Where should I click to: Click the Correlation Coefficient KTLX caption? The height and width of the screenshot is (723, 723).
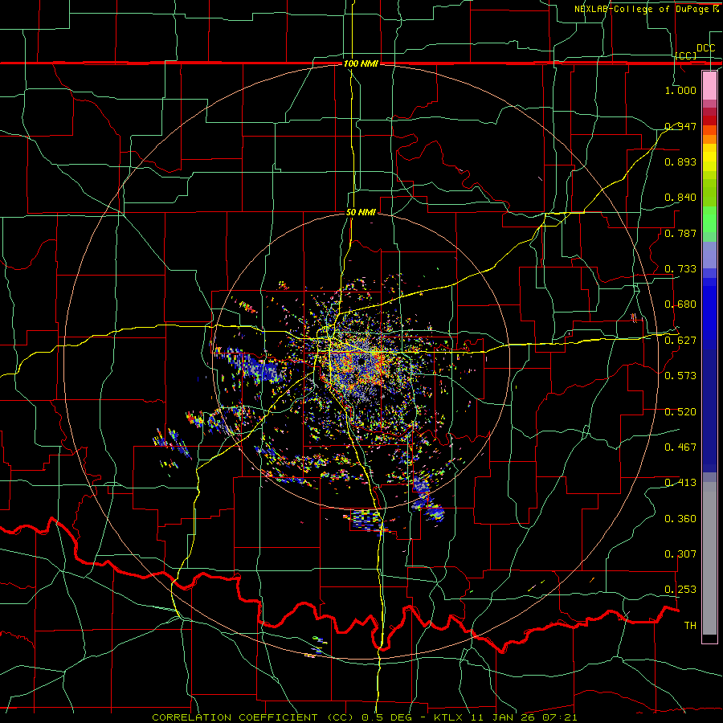(364, 717)
